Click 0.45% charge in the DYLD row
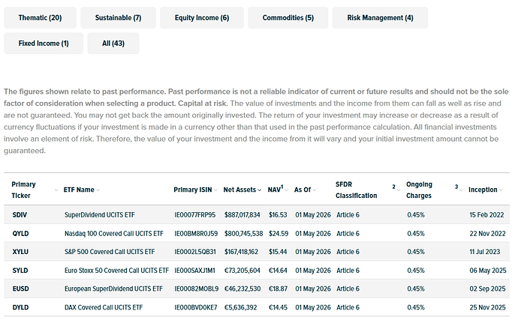The height and width of the screenshot is (326, 518). (416, 307)
